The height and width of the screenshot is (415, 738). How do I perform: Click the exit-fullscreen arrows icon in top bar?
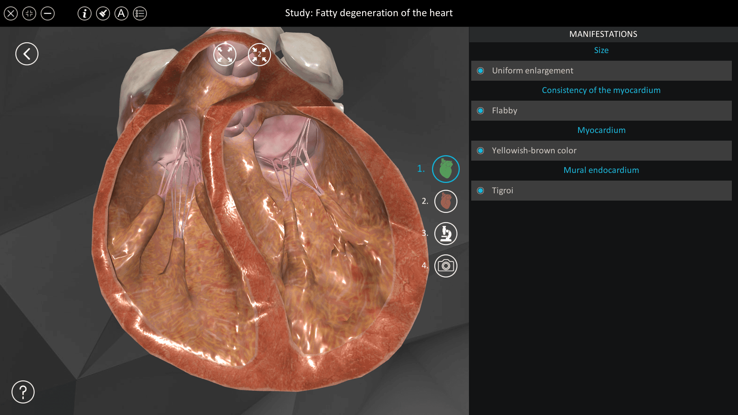coord(29,14)
